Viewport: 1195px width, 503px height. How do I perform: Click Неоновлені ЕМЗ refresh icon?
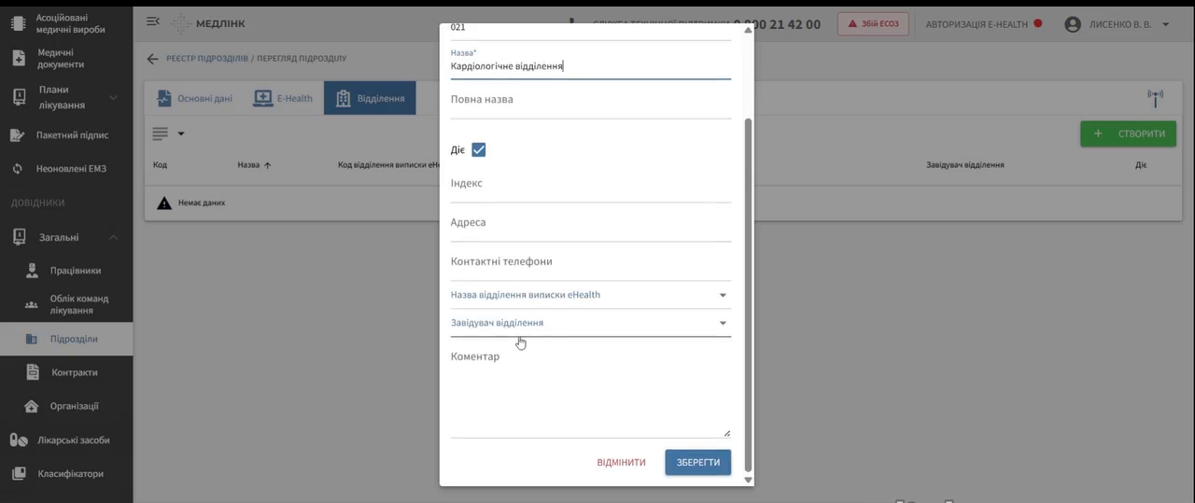[17, 169]
